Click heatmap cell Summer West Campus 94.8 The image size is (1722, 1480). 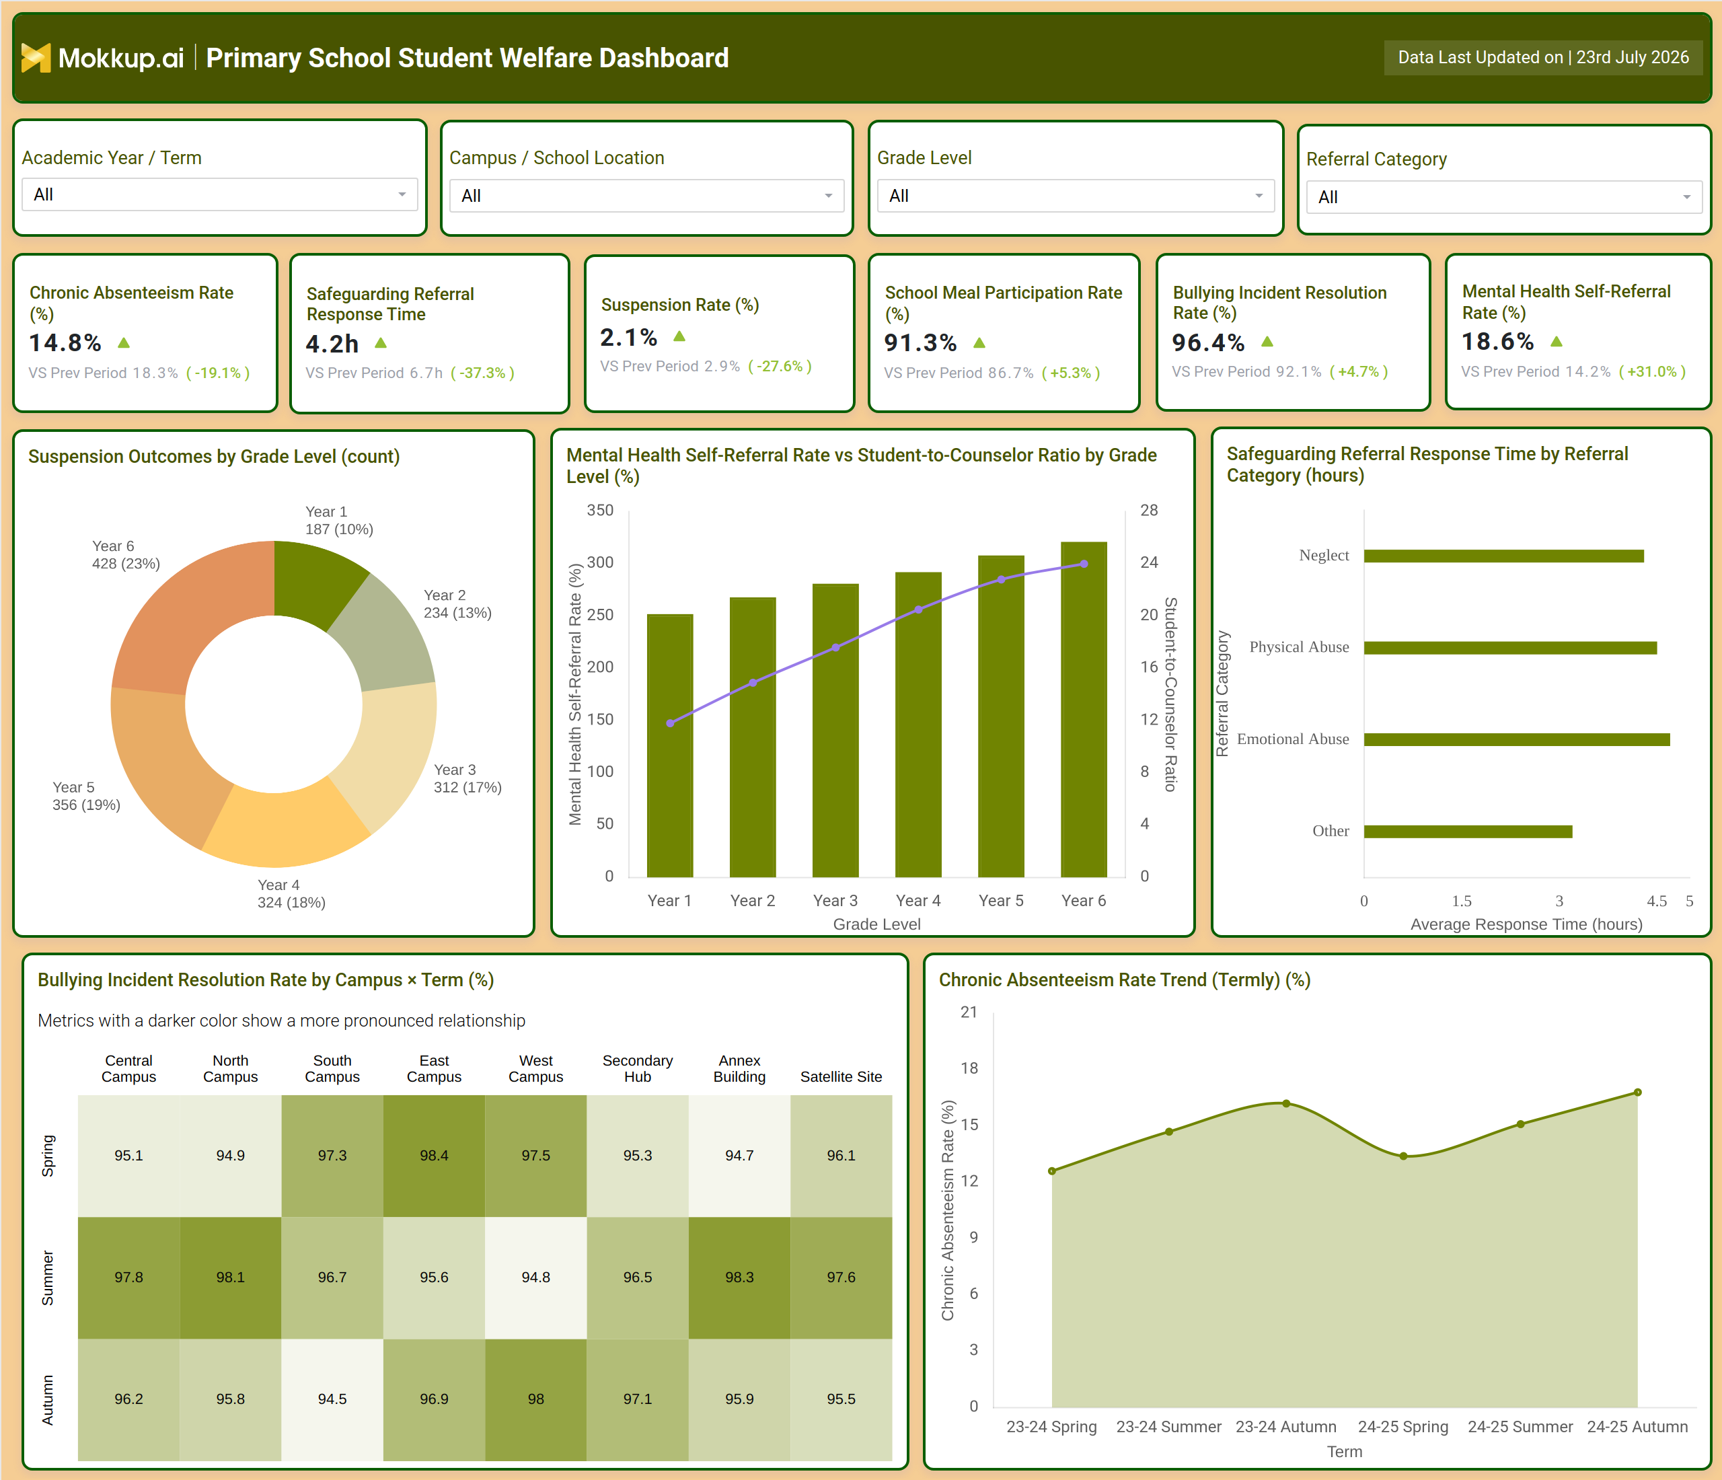(x=536, y=1278)
